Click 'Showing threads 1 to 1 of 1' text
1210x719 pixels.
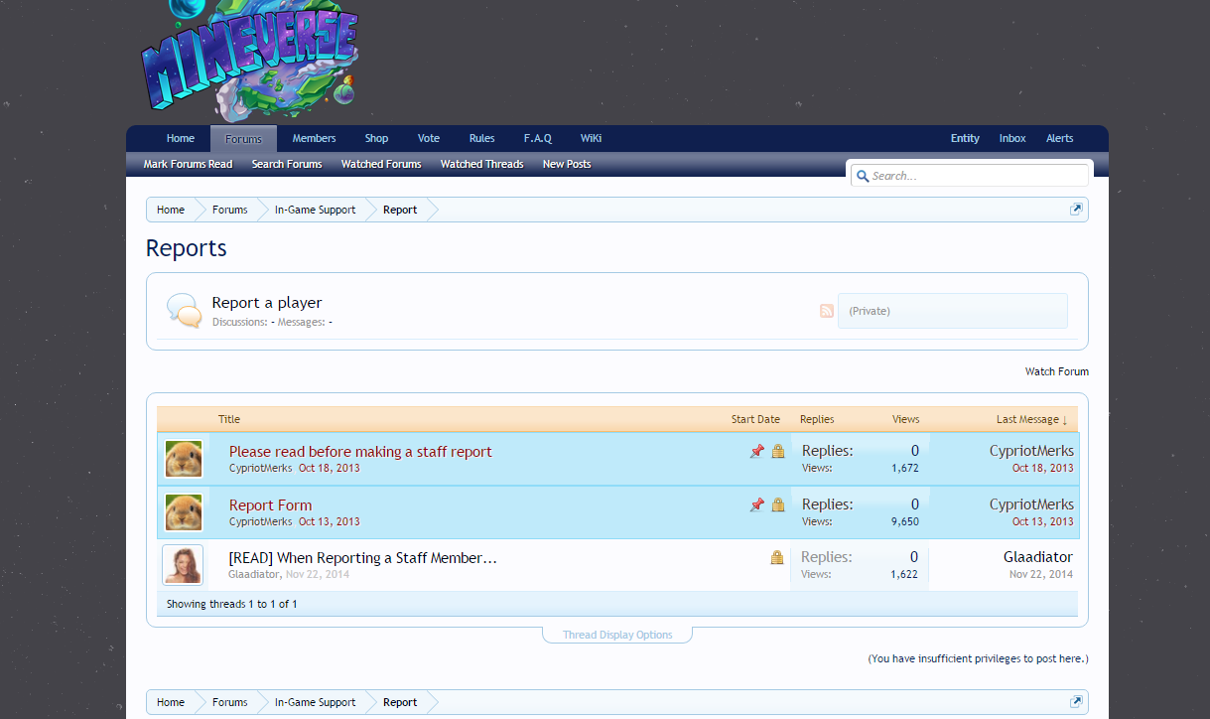(231, 604)
